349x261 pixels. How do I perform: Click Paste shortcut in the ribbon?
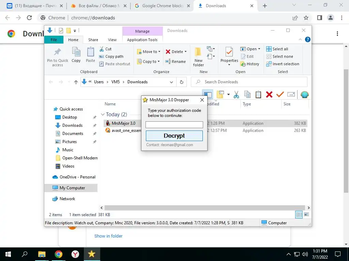(x=115, y=64)
